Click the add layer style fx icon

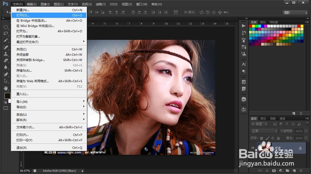[267, 171]
